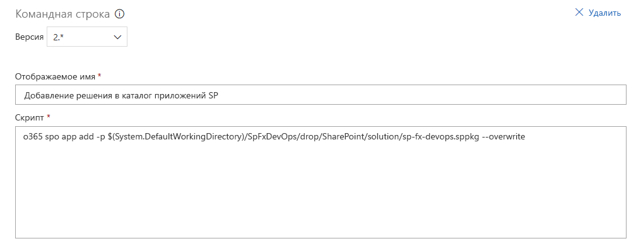Open the info icon beside Командная строка
The width and height of the screenshot is (636, 241).
(x=119, y=15)
